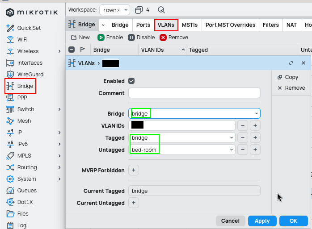Remove the Tagged entry with minus
Screen dimensions: 312x229
(x=243, y=137)
